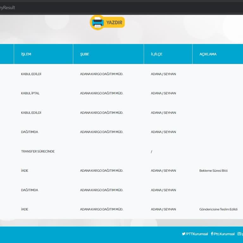Click the ŞUBE column header
Viewport: 243px width, 243px height.
[84, 54]
